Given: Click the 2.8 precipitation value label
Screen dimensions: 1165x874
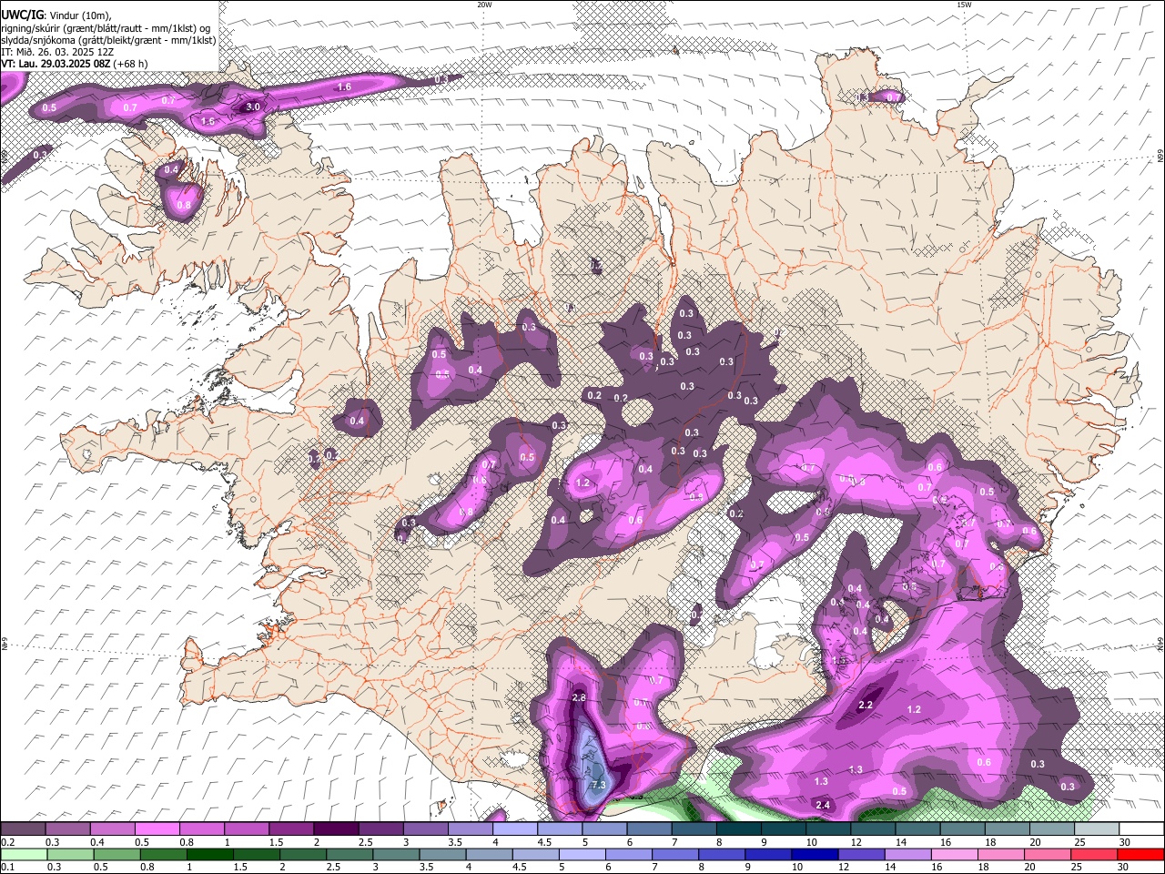Looking at the screenshot, I should point(579,697).
